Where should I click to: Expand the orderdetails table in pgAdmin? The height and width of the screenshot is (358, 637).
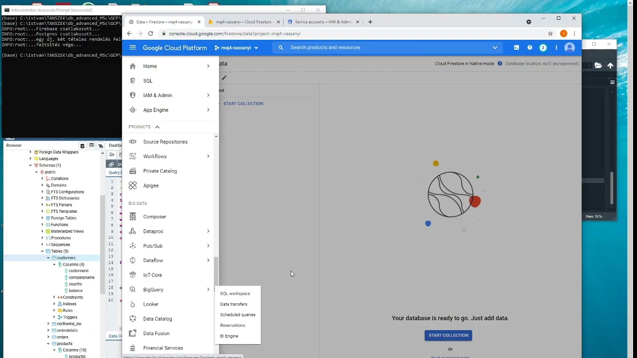tap(48, 330)
